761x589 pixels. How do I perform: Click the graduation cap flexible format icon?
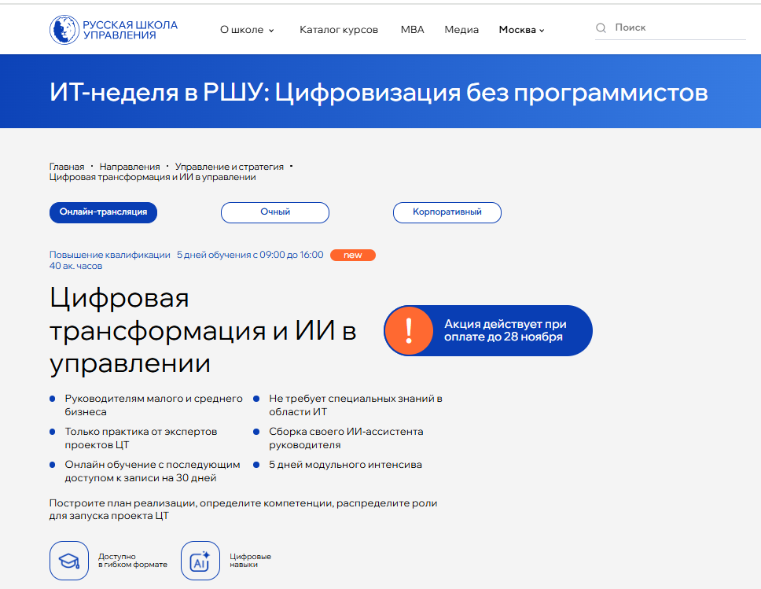69,561
